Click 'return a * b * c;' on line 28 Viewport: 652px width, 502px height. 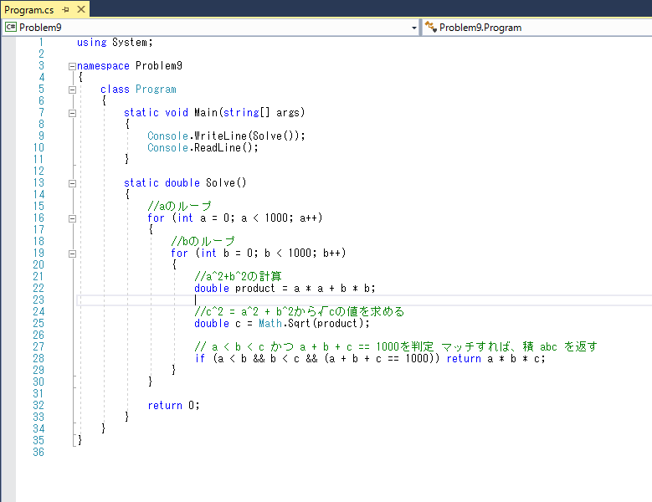tap(495, 359)
